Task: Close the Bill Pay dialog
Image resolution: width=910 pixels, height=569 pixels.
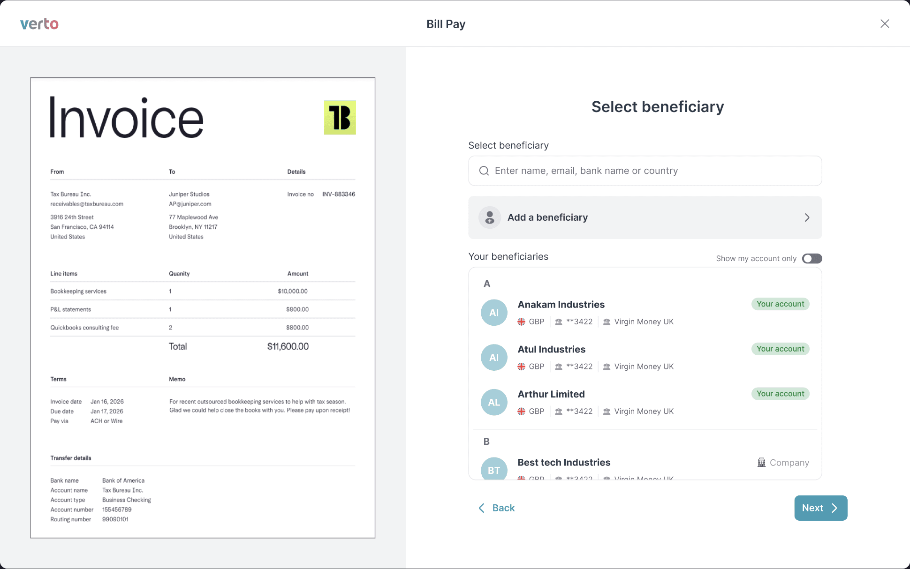Action: [x=885, y=24]
